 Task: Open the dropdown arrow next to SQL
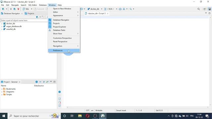(31, 9)
